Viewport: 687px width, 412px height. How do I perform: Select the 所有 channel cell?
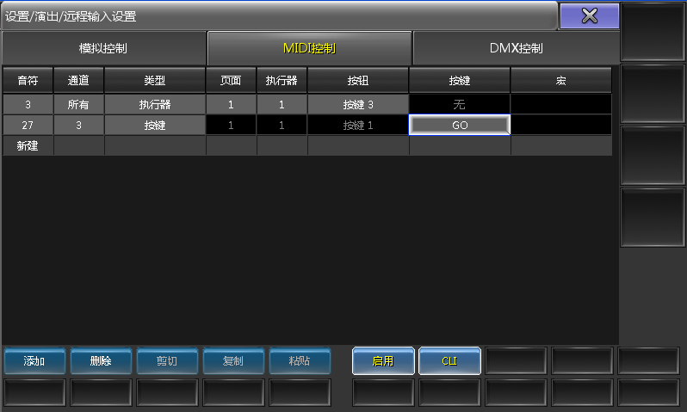pyautogui.click(x=78, y=104)
